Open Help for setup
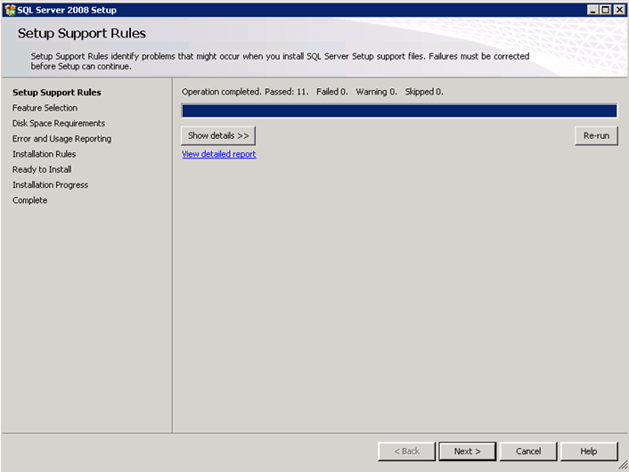 (589, 452)
